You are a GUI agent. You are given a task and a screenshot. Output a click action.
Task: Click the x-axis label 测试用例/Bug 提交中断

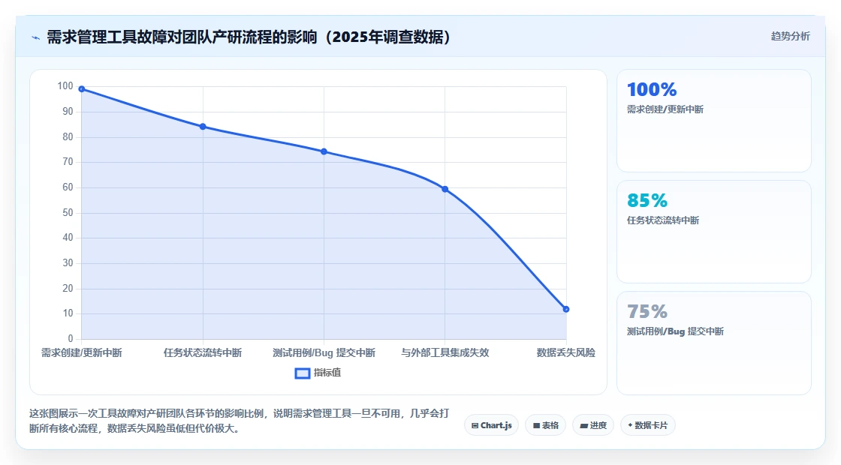click(324, 352)
